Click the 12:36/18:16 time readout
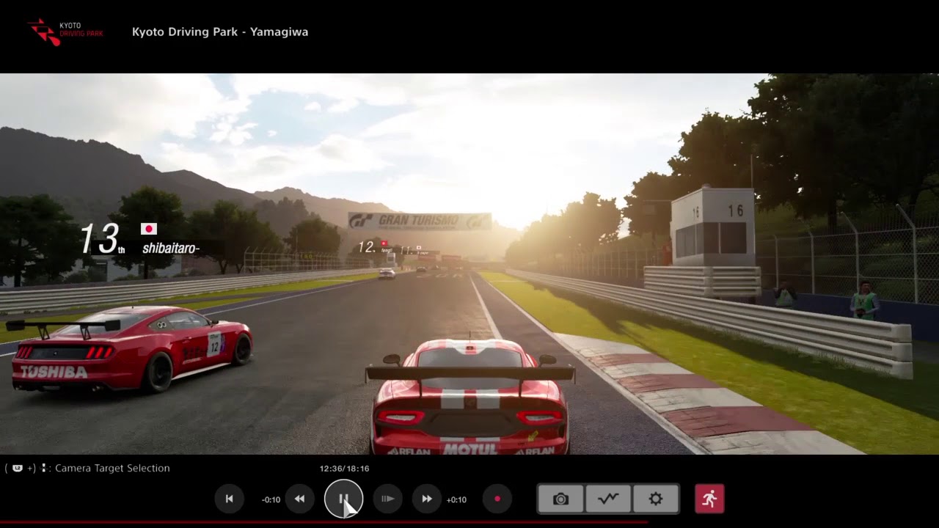The image size is (939, 528). tap(344, 468)
